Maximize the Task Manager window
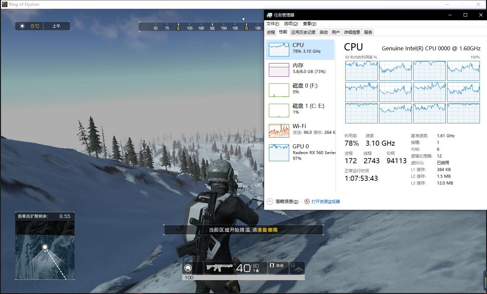Viewport: 487px width, 294px height. pos(465,15)
